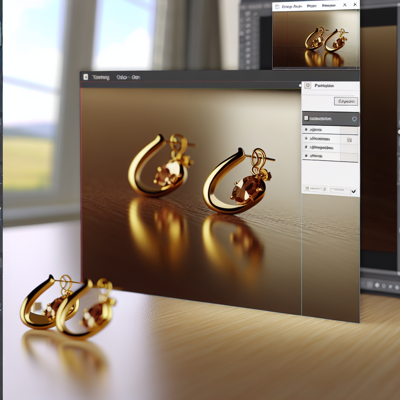Click the document icon in the small preview window
Viewport: 400px width, 400px height.
click(277, 6)
